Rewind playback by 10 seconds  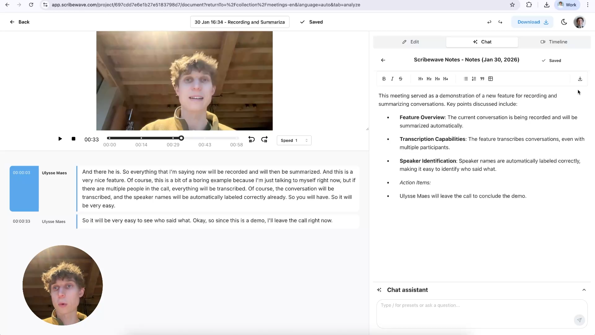pos(251,140)
